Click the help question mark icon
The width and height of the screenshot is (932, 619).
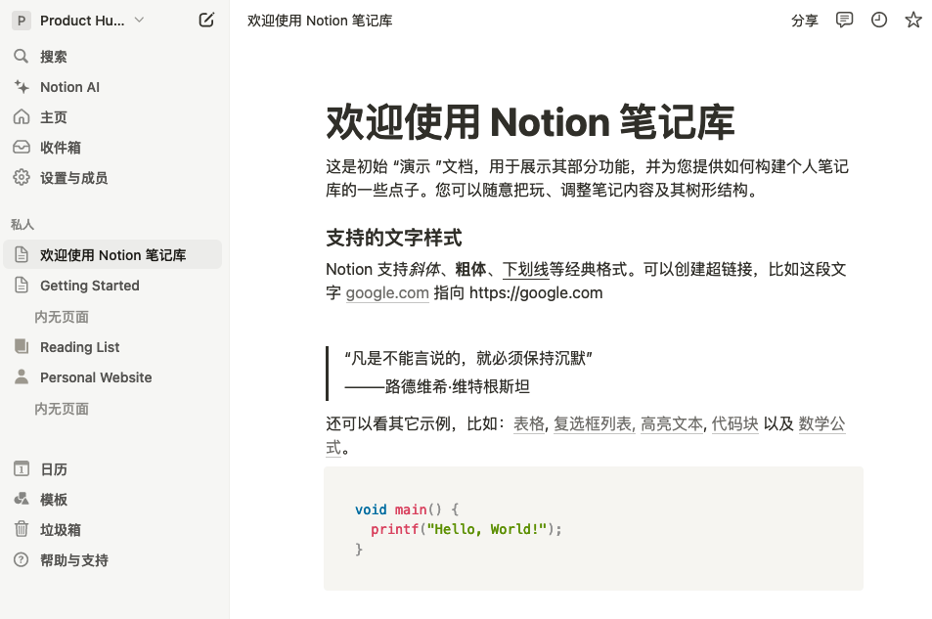[22, 559]
